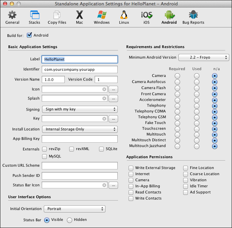Enable the revZip external

[x=44, y=149]
